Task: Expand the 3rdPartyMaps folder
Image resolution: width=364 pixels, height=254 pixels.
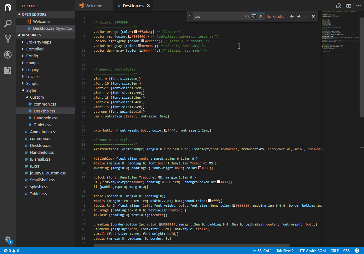Action: tap(38, 42)
